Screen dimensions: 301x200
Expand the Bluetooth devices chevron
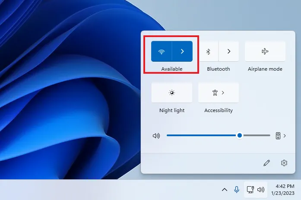229,51
